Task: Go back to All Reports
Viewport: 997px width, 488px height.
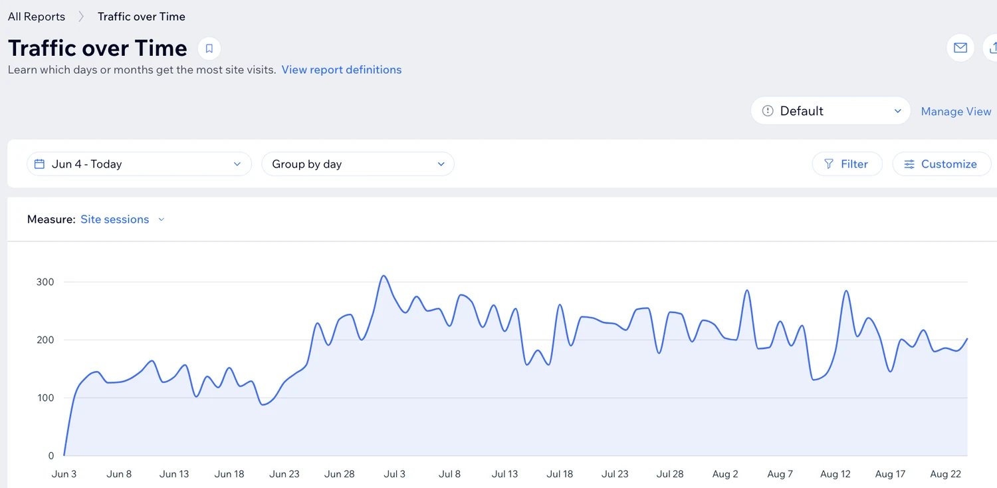Action: click(37, 17)
